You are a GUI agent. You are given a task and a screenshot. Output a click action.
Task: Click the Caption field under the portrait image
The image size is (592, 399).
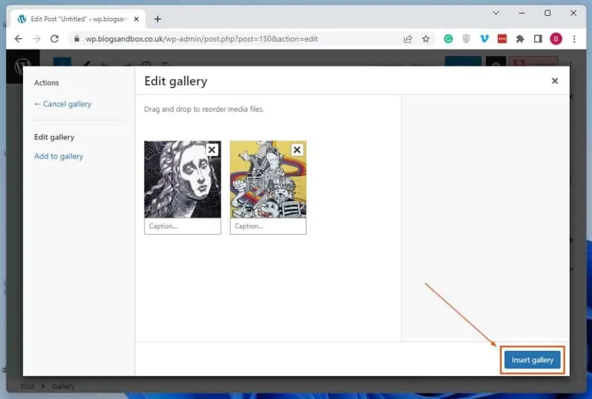182,226
